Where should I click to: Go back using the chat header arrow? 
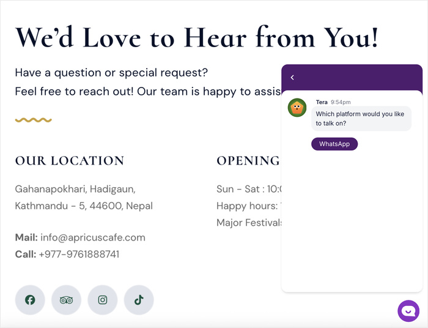coord(292,77)
